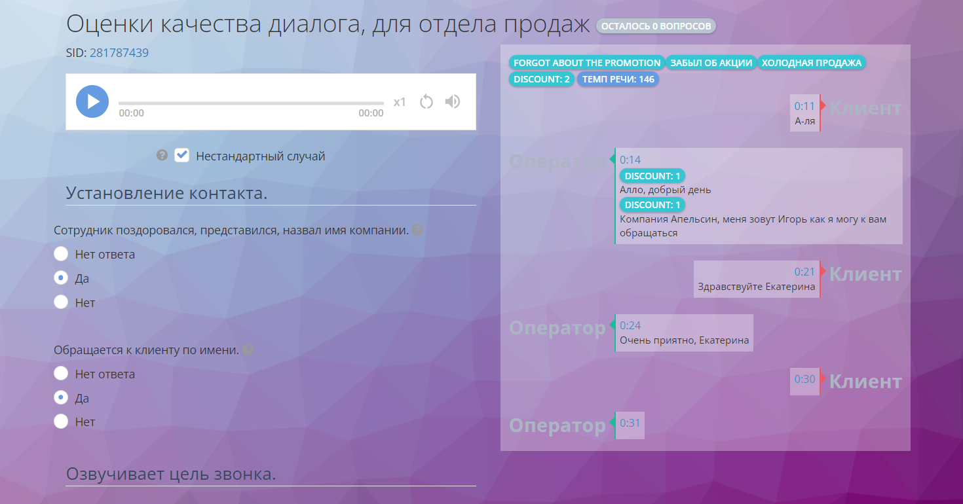Screen dimensions: 963x504
Task: Select Да for greeting question
Action: coord(61,278)
